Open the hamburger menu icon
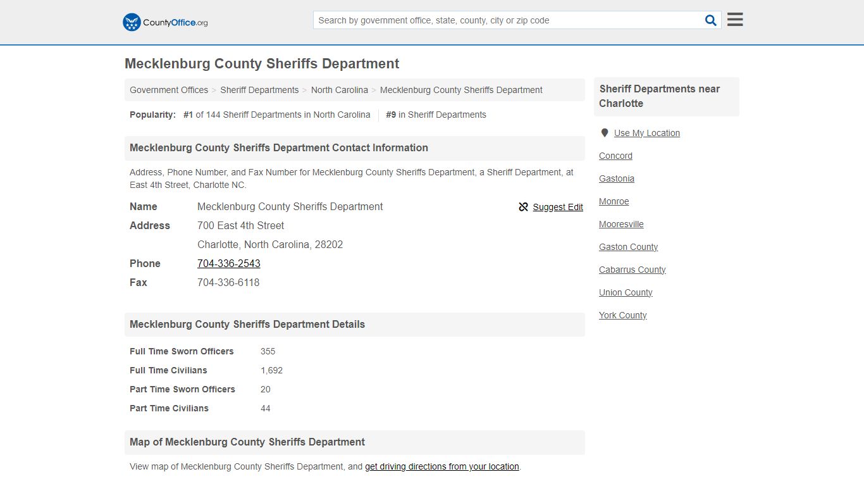The height and width of the screenshot is (486, 864). pyautogui.click(x=735, y=20)
